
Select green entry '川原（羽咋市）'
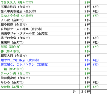click(11, 47)
